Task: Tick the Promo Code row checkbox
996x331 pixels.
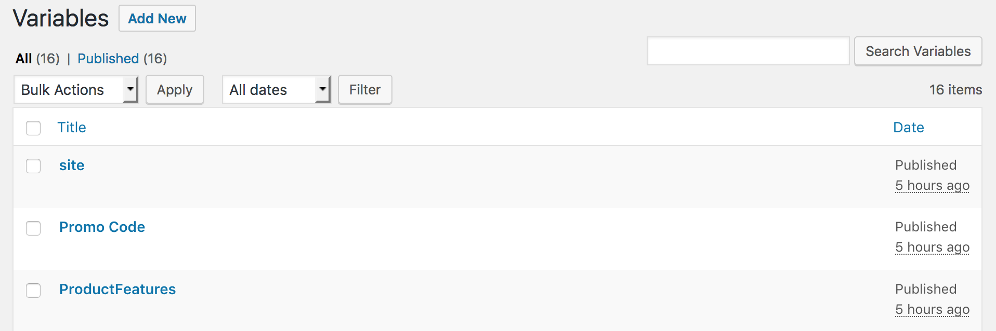Action: [33, 228]
